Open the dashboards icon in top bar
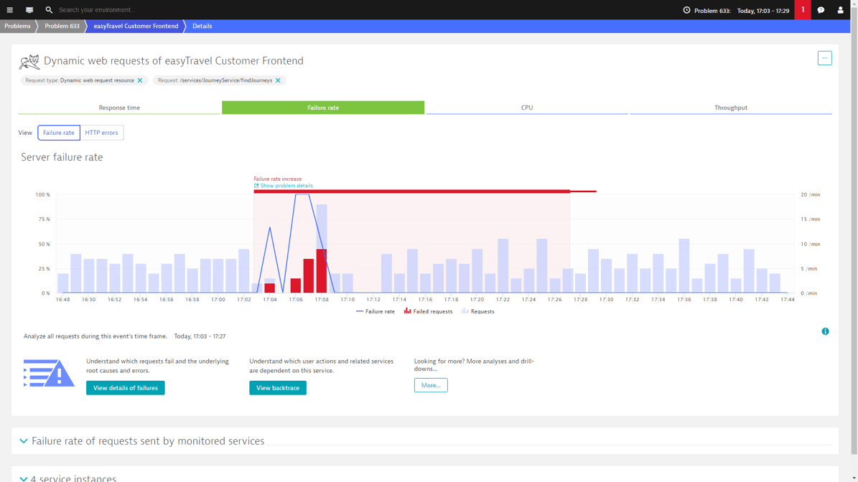This screenshot has width=858, height=482. pyautogui.click(x=29, y=10)
